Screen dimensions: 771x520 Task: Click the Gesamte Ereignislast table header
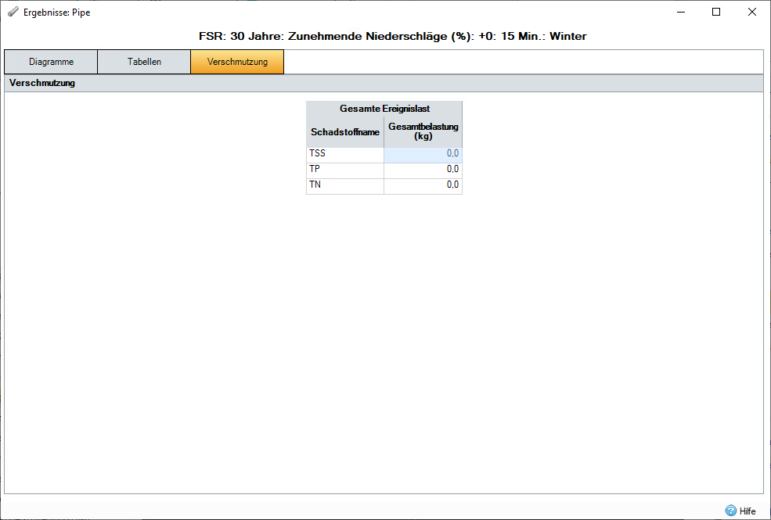tap(384, 109)
